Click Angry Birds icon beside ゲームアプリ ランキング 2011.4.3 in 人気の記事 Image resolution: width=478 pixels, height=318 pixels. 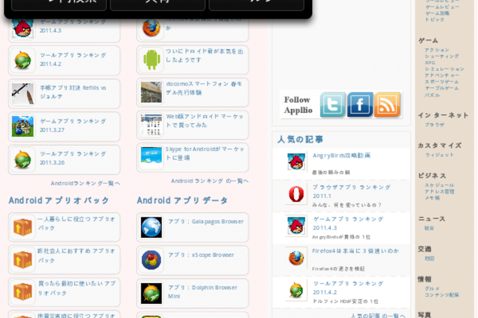point(296,226)
